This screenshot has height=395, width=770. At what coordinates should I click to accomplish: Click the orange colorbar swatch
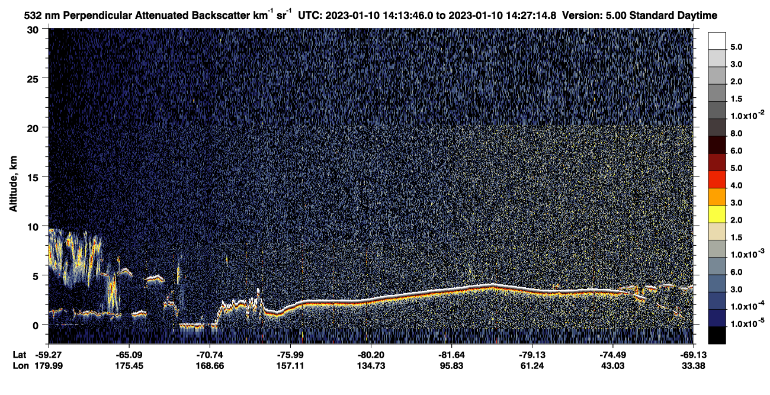(717, 196)
